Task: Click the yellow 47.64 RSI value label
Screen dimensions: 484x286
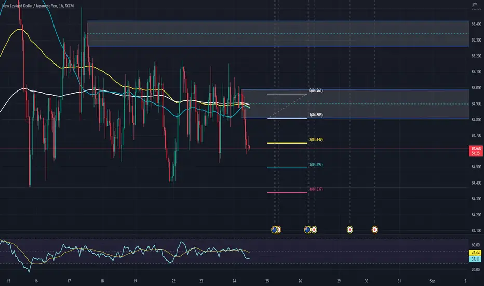Action: point(475,253)
